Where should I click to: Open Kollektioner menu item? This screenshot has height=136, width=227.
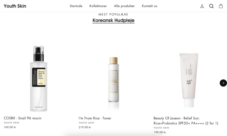pos(98,6)
